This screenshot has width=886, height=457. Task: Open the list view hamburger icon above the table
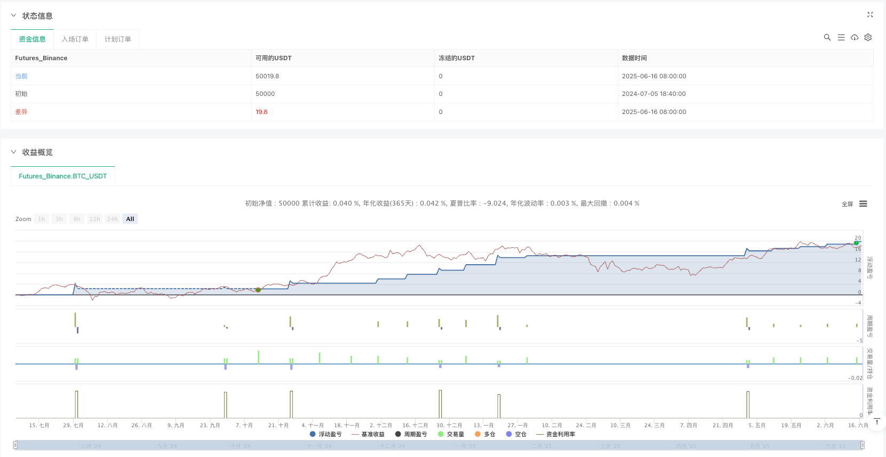[x=841, y=37]
